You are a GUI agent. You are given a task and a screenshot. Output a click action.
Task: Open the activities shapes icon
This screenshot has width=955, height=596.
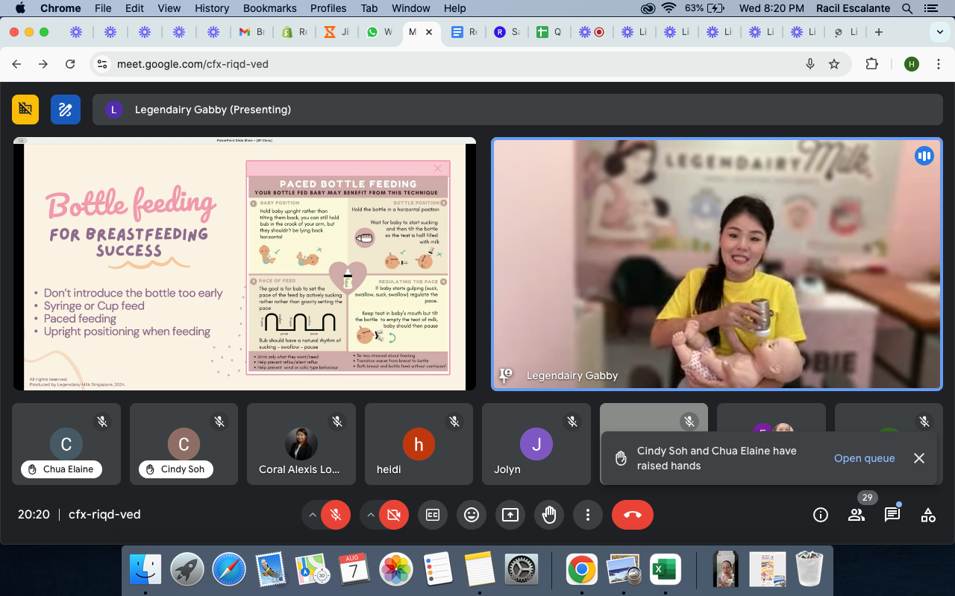927,515
